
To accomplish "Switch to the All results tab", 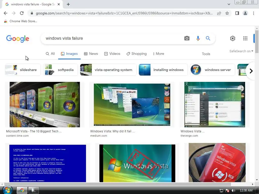I will coord(50,54).
